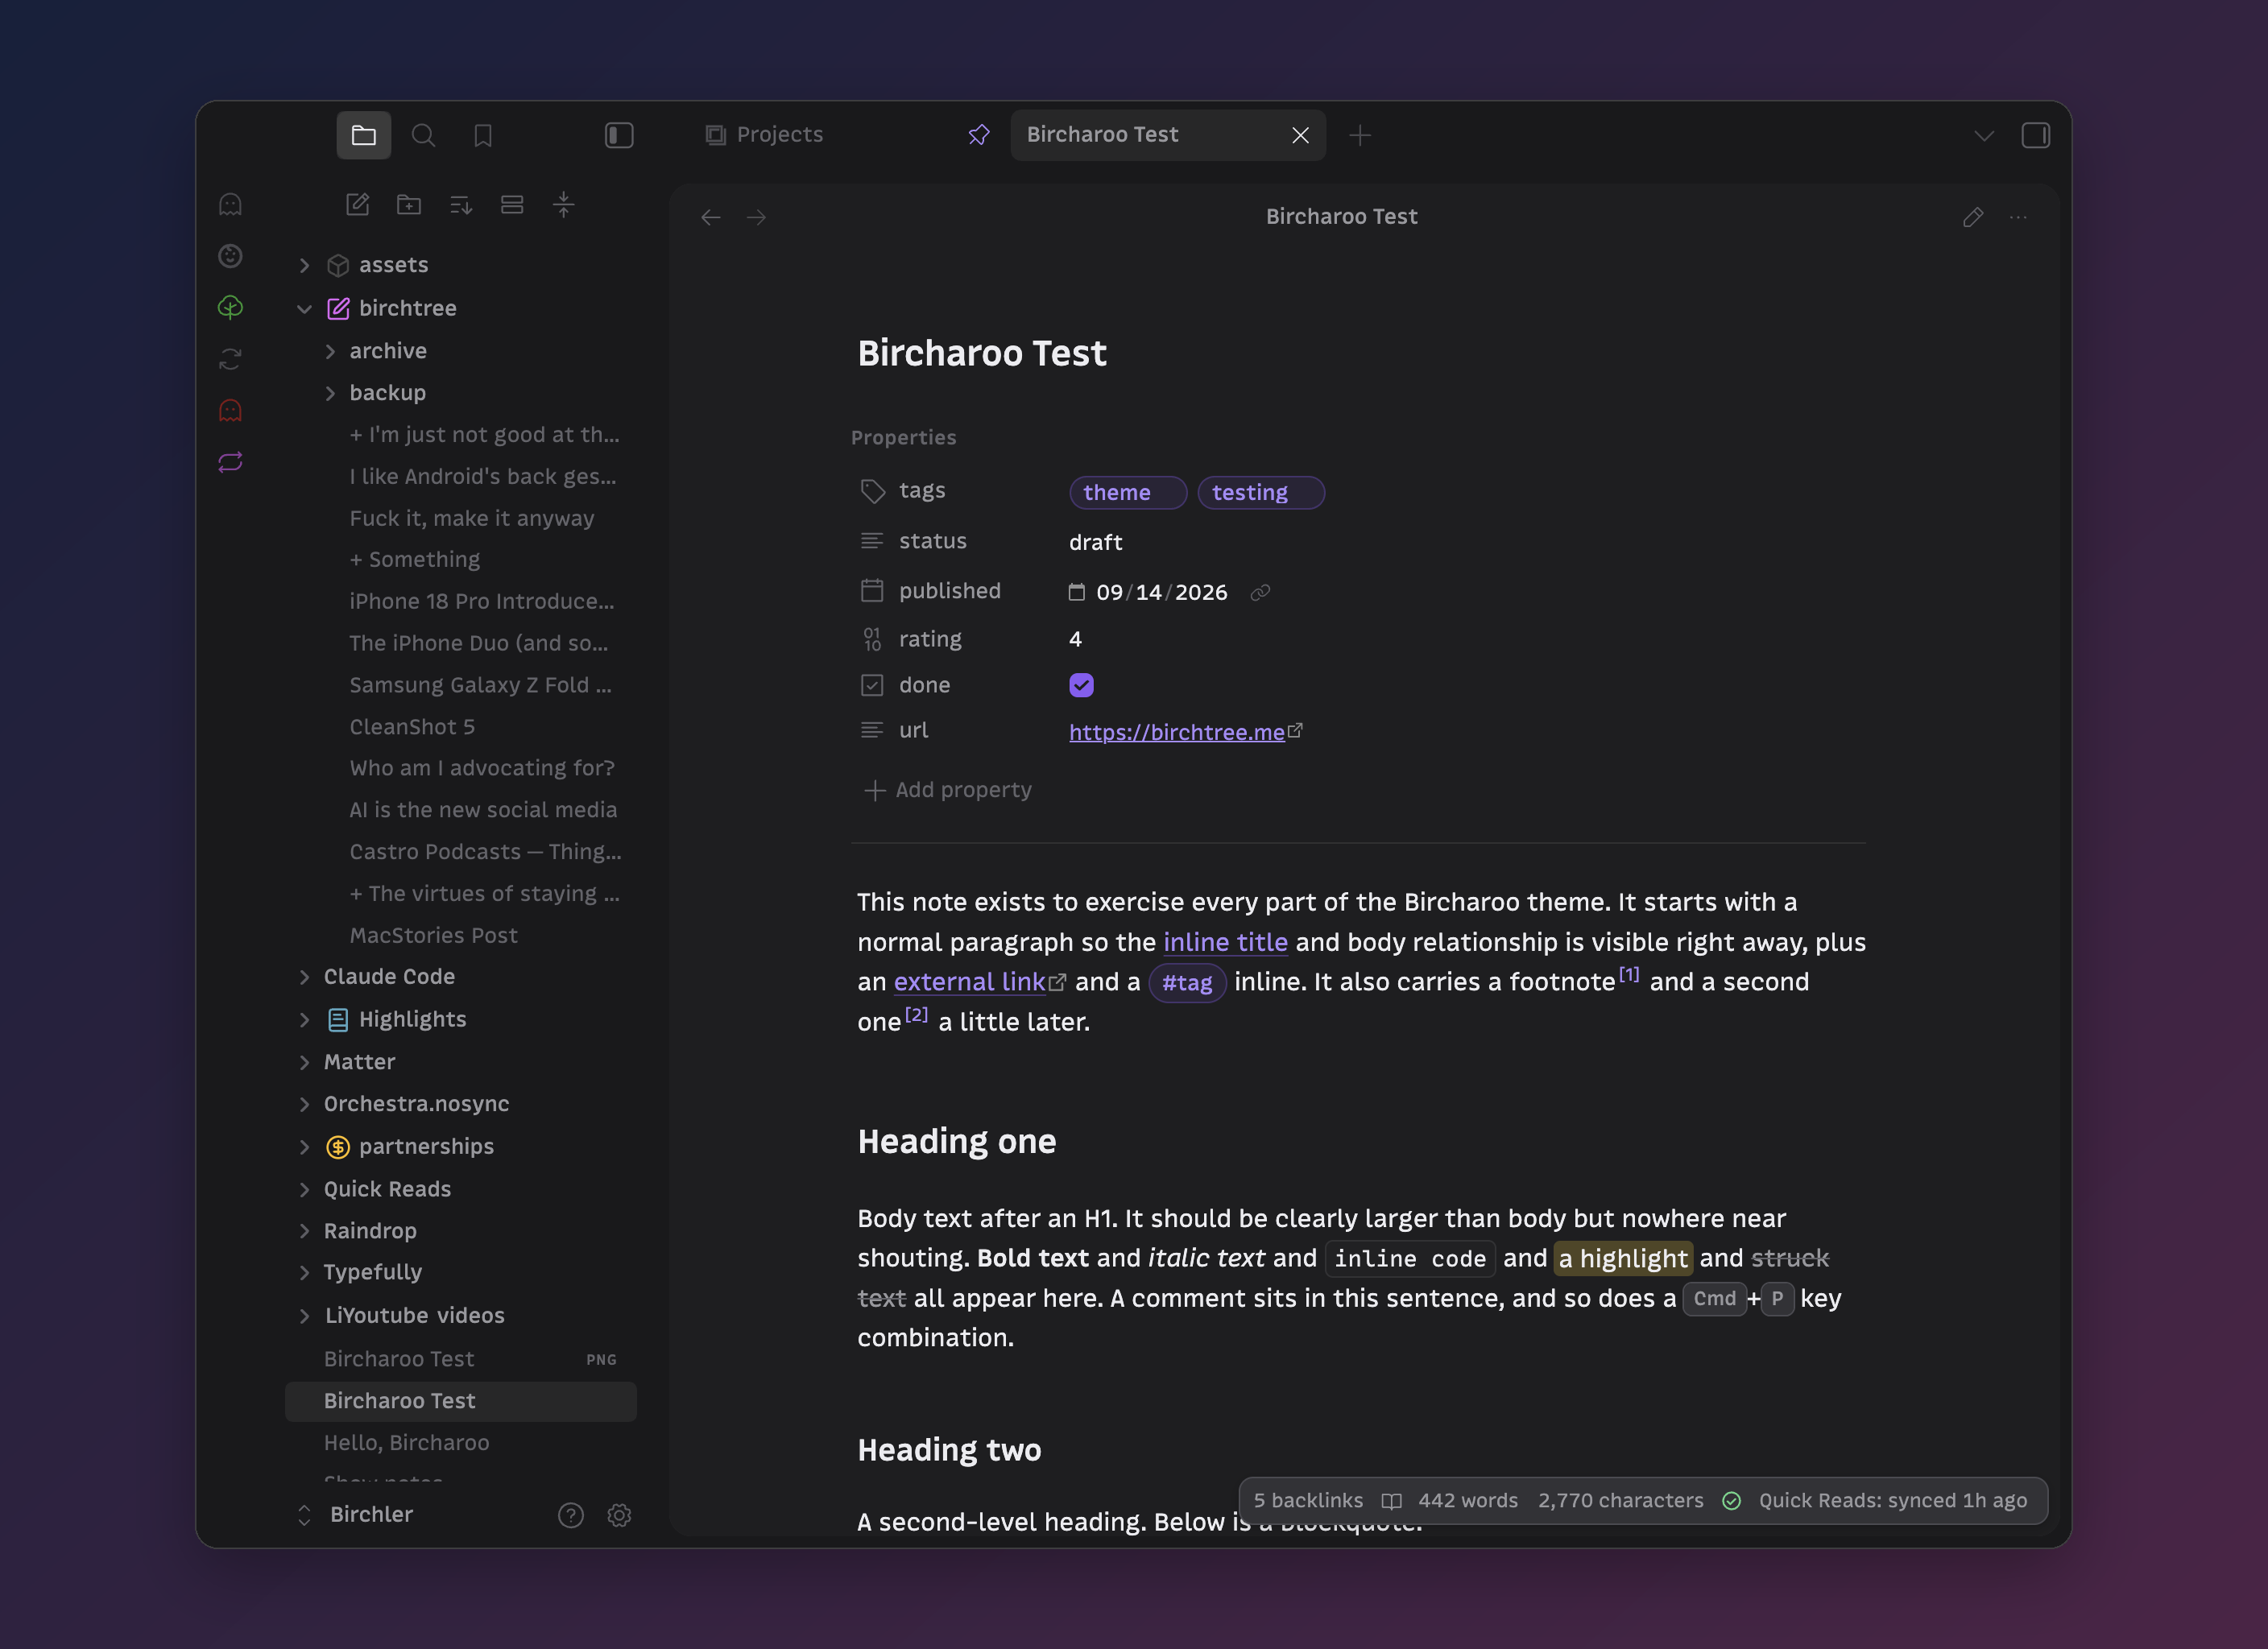Open the help icon
This screenshot has width=2268, height=1649.
point(571,1516)
